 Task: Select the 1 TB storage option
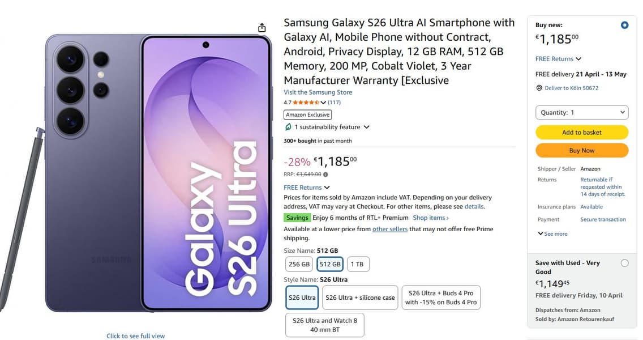(358, 263)
